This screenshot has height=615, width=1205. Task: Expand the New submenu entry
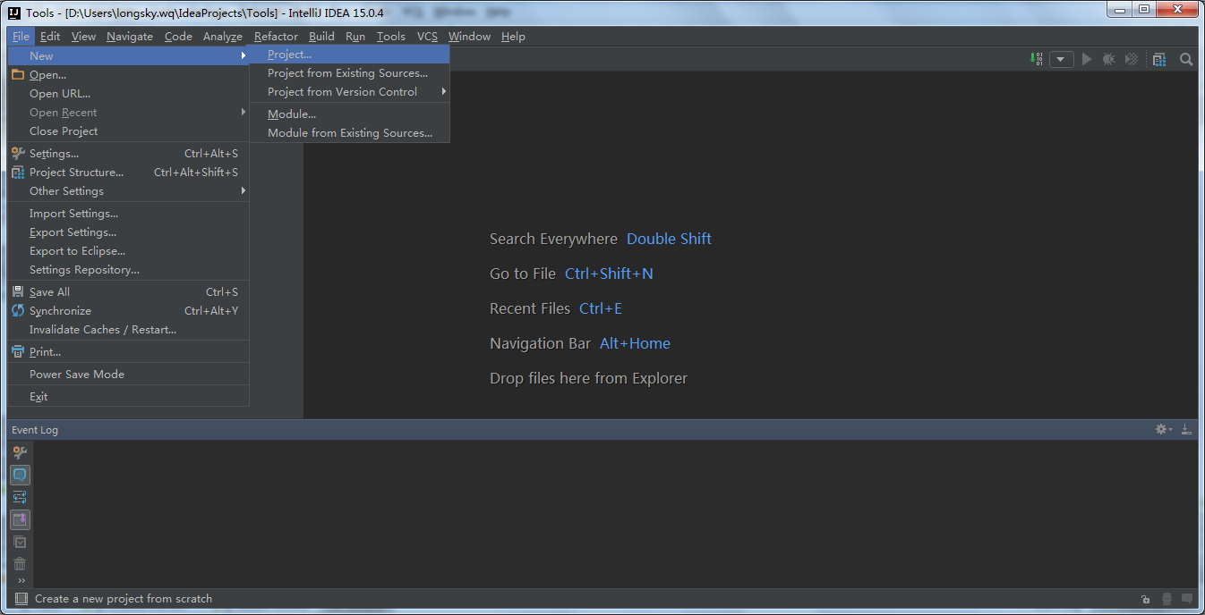point(128,55)
